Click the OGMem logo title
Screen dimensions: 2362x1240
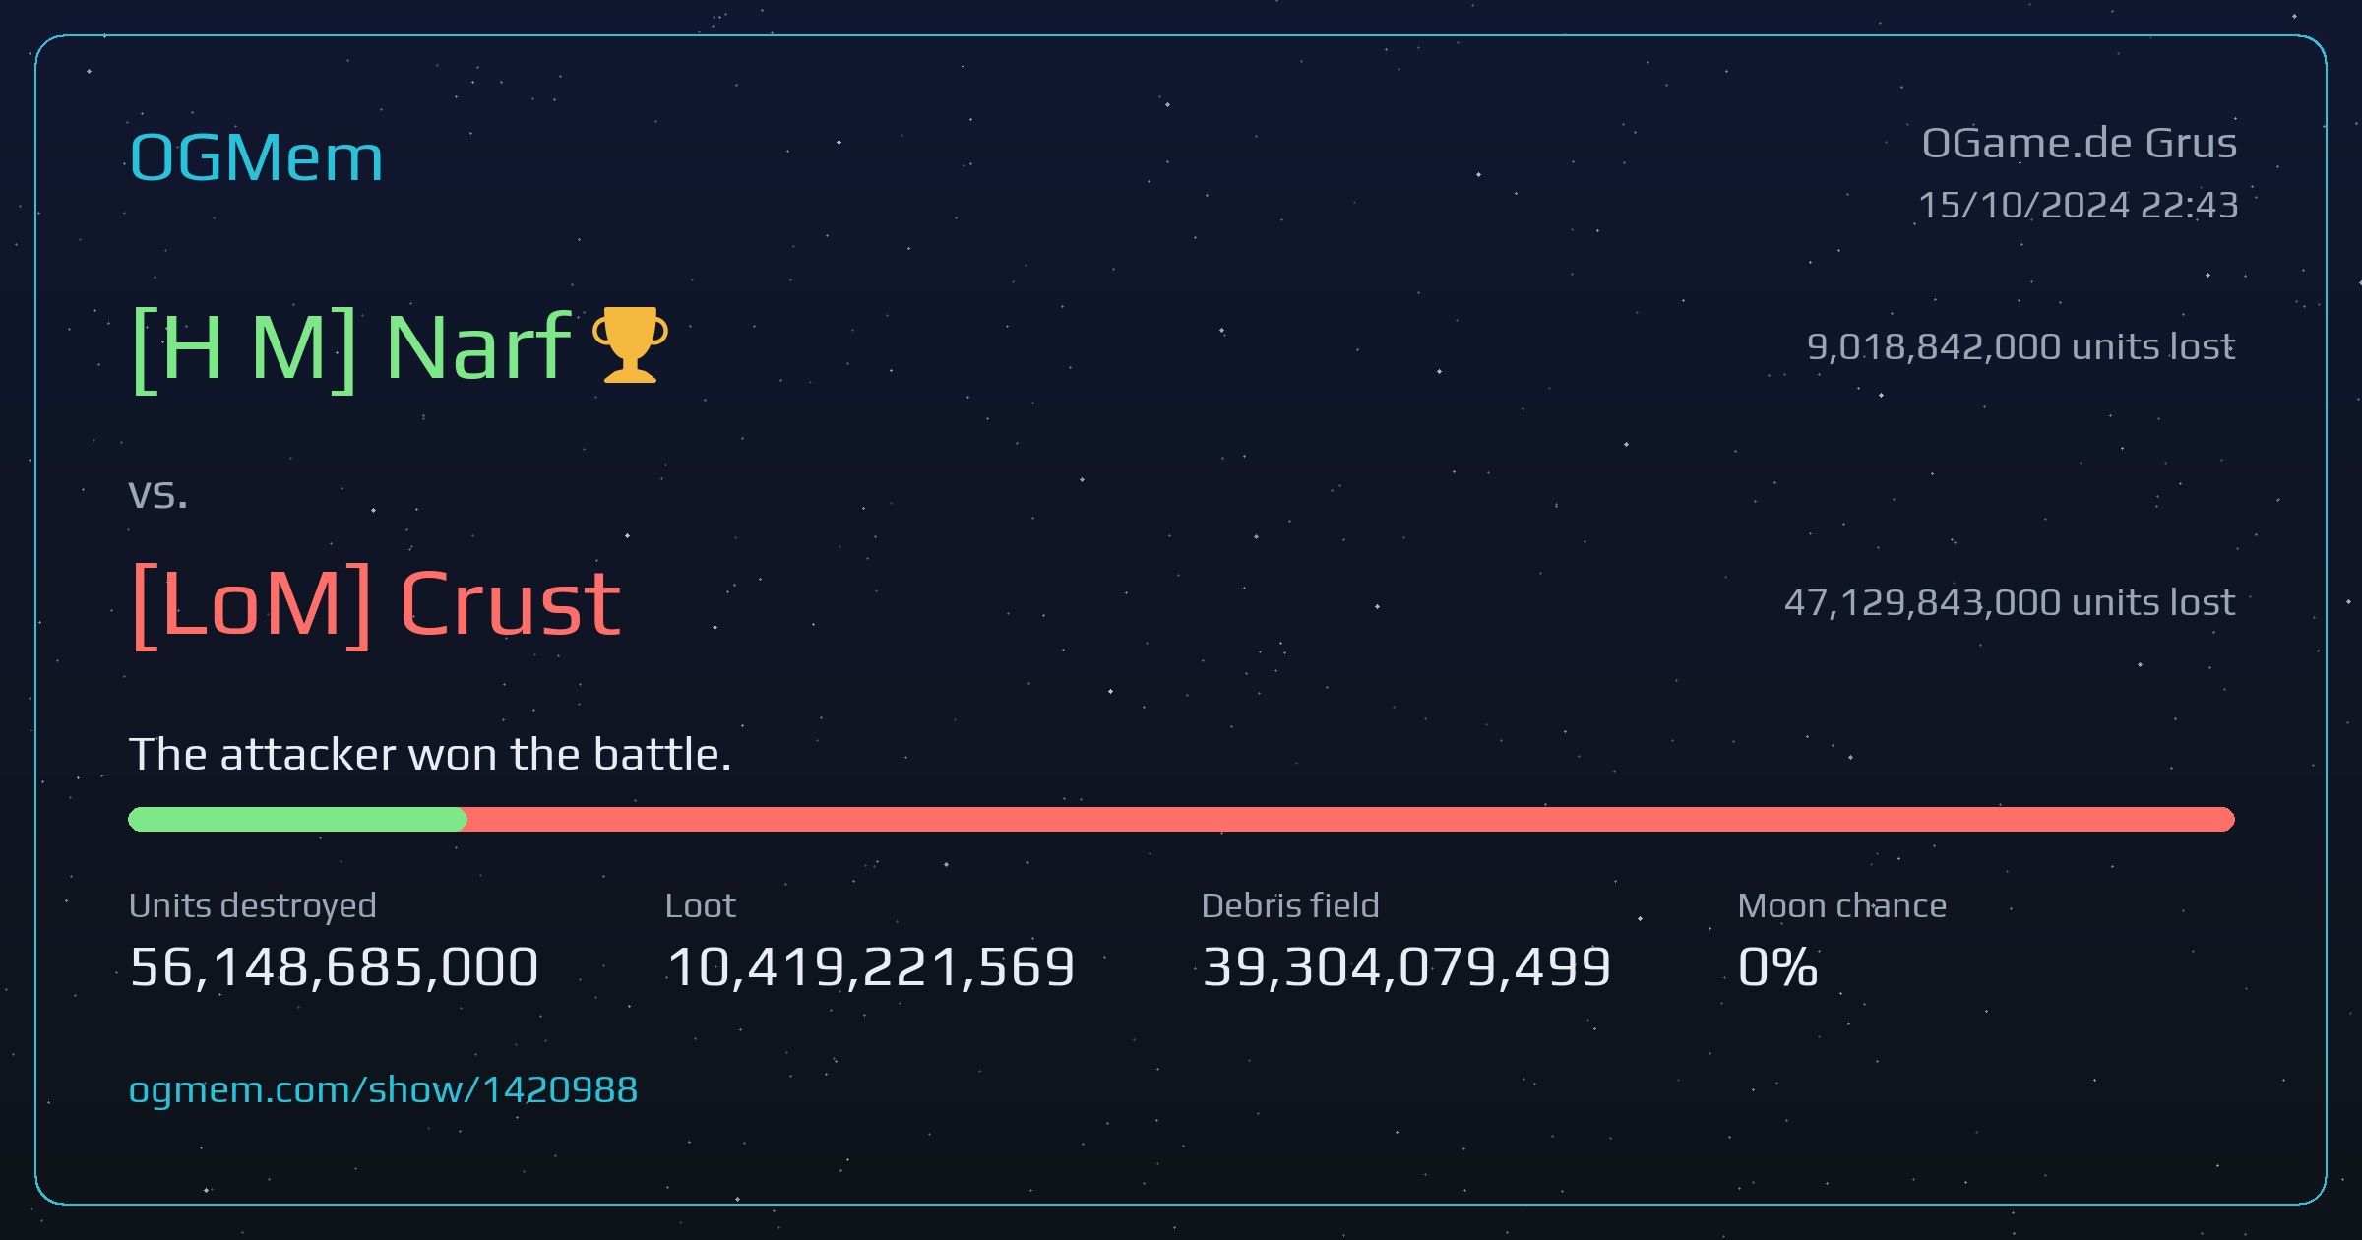(256, 157)
